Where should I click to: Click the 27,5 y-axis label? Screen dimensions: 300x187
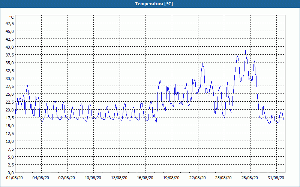point(10,86)
